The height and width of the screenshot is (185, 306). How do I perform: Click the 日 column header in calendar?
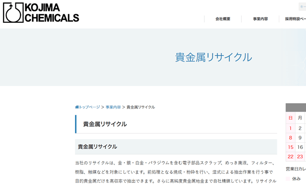291,118
